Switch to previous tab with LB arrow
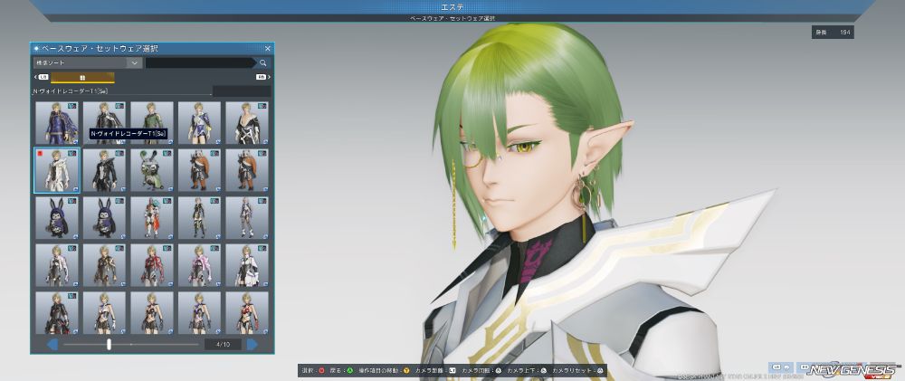 click(x=41, y=77)
